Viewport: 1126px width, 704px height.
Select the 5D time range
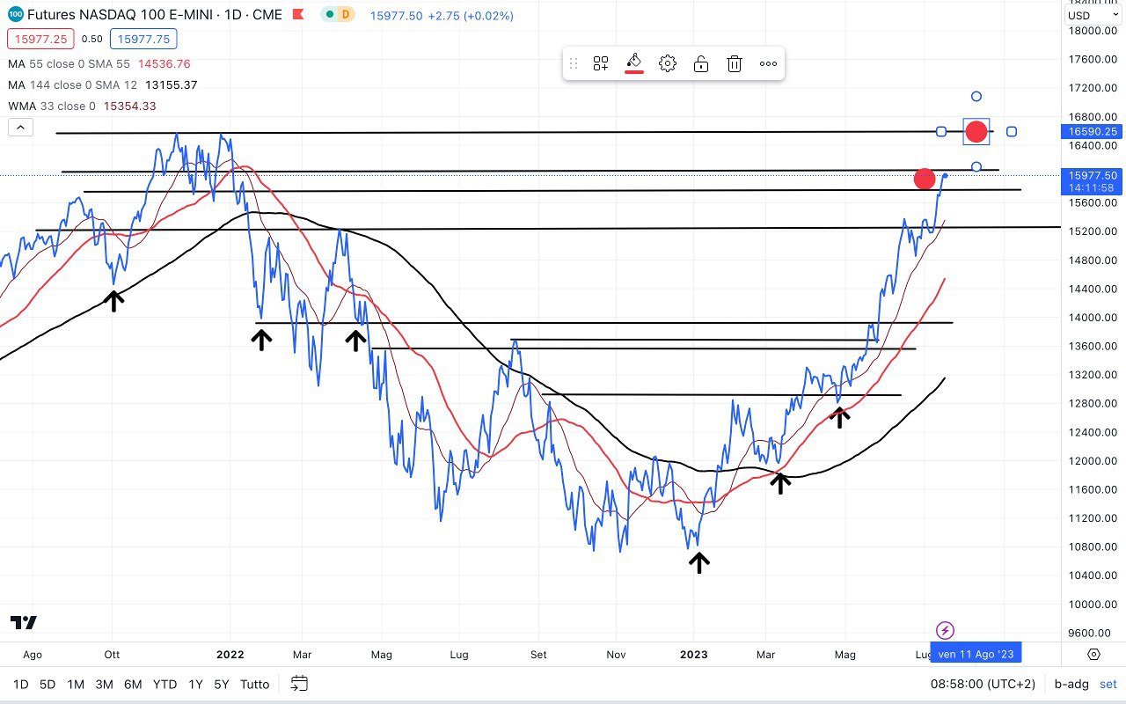click(48, 684)
